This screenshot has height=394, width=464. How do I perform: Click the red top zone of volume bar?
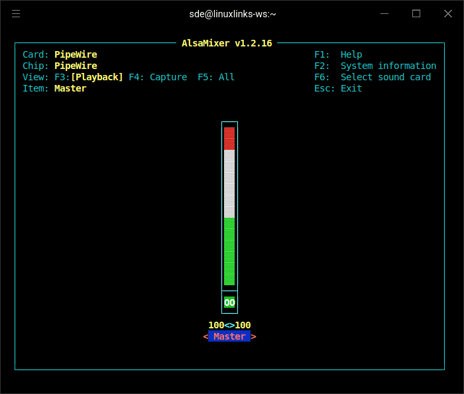(x=229, y=139)
